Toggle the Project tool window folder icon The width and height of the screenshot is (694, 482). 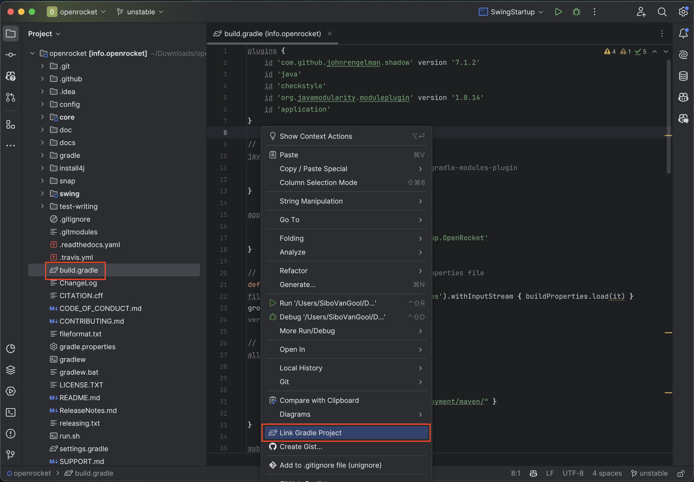pyautogui.click(x=11, y=33)
